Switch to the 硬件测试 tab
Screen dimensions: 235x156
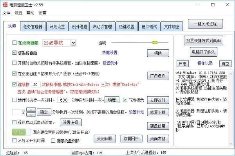[149, 27]
